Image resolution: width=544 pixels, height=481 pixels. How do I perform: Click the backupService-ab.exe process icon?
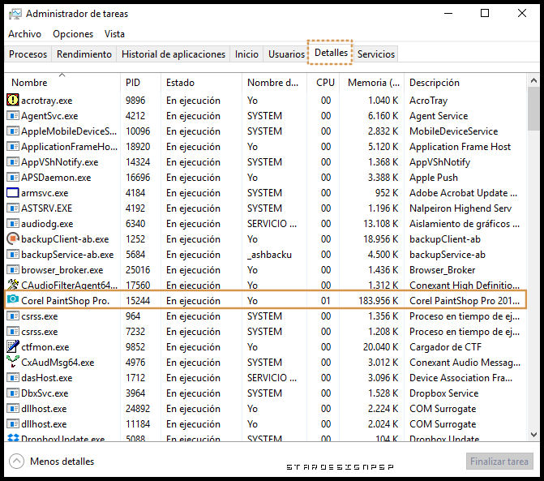[13, 255]
